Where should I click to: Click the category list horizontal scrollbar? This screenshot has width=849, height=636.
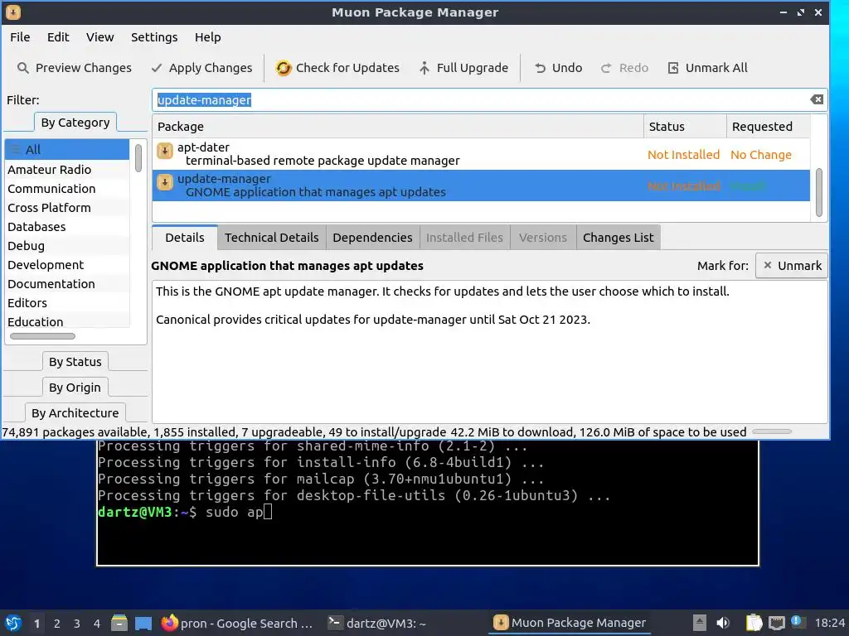[42, 336]
